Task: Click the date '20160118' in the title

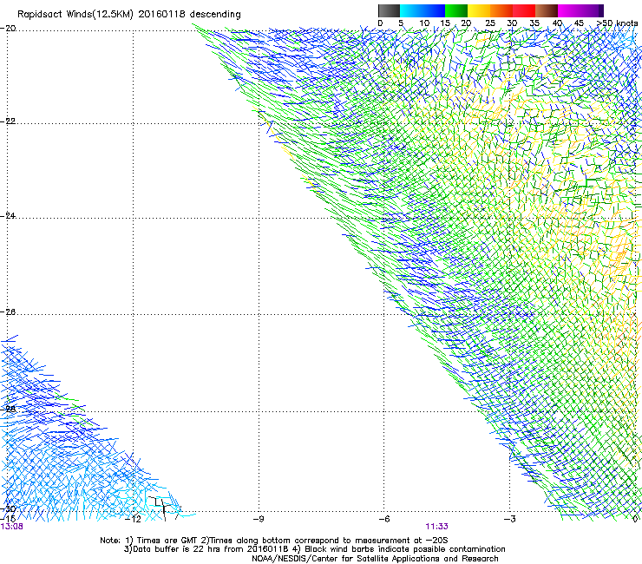Action: 162,15
